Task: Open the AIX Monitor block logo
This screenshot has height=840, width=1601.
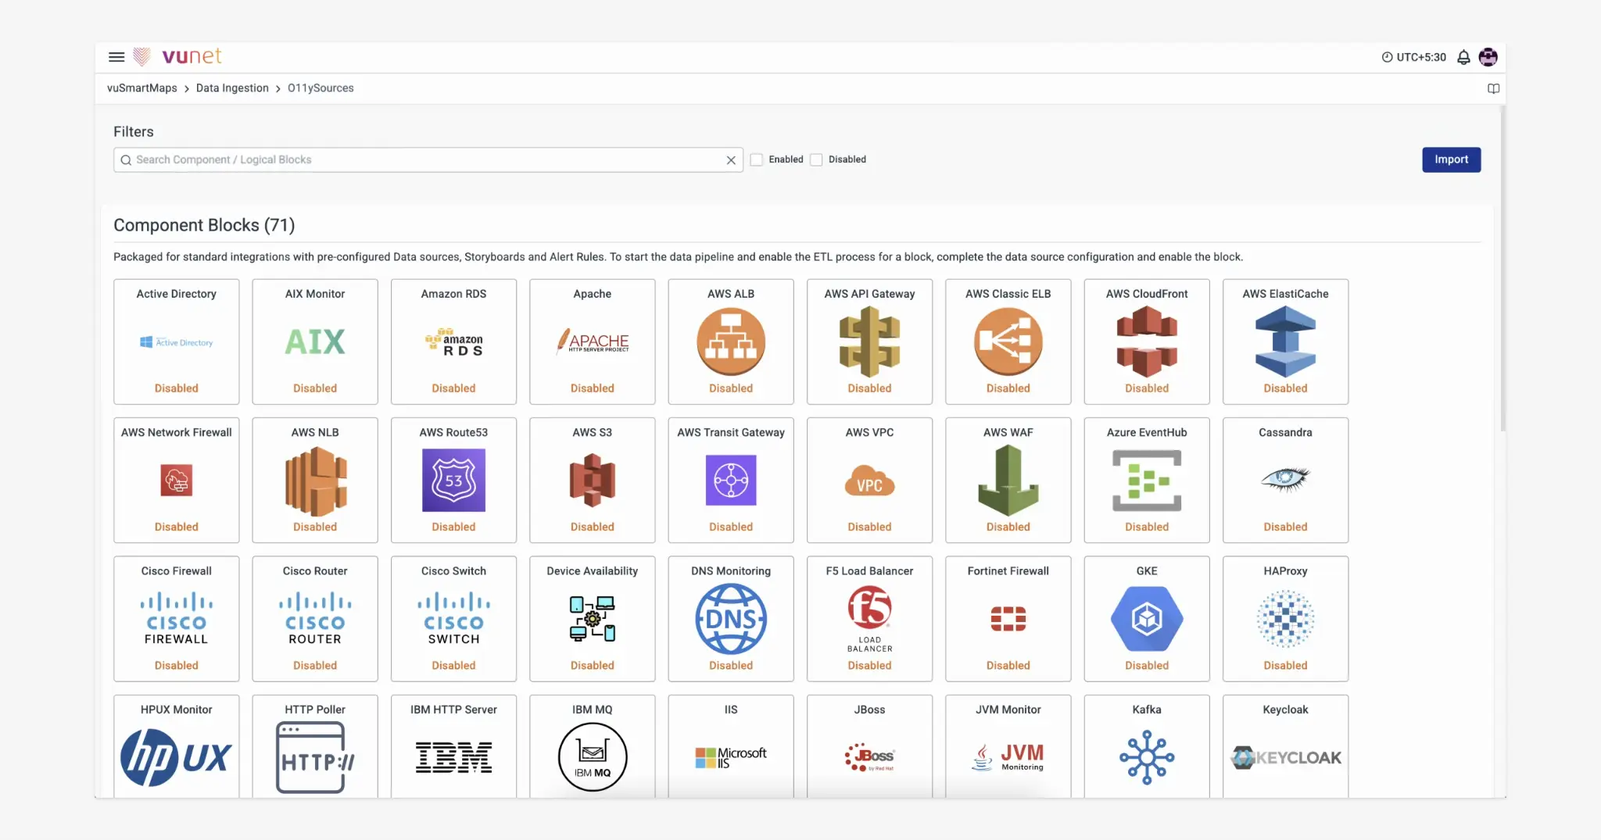Action: click(315, 341)
